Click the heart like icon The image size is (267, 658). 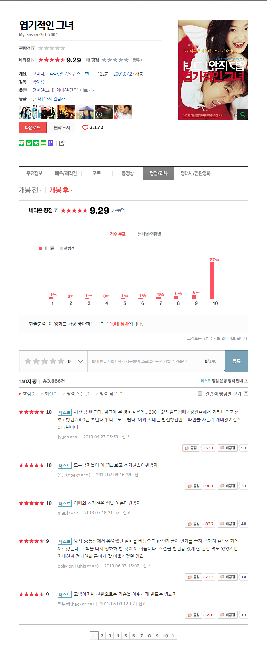click(85, 127)
